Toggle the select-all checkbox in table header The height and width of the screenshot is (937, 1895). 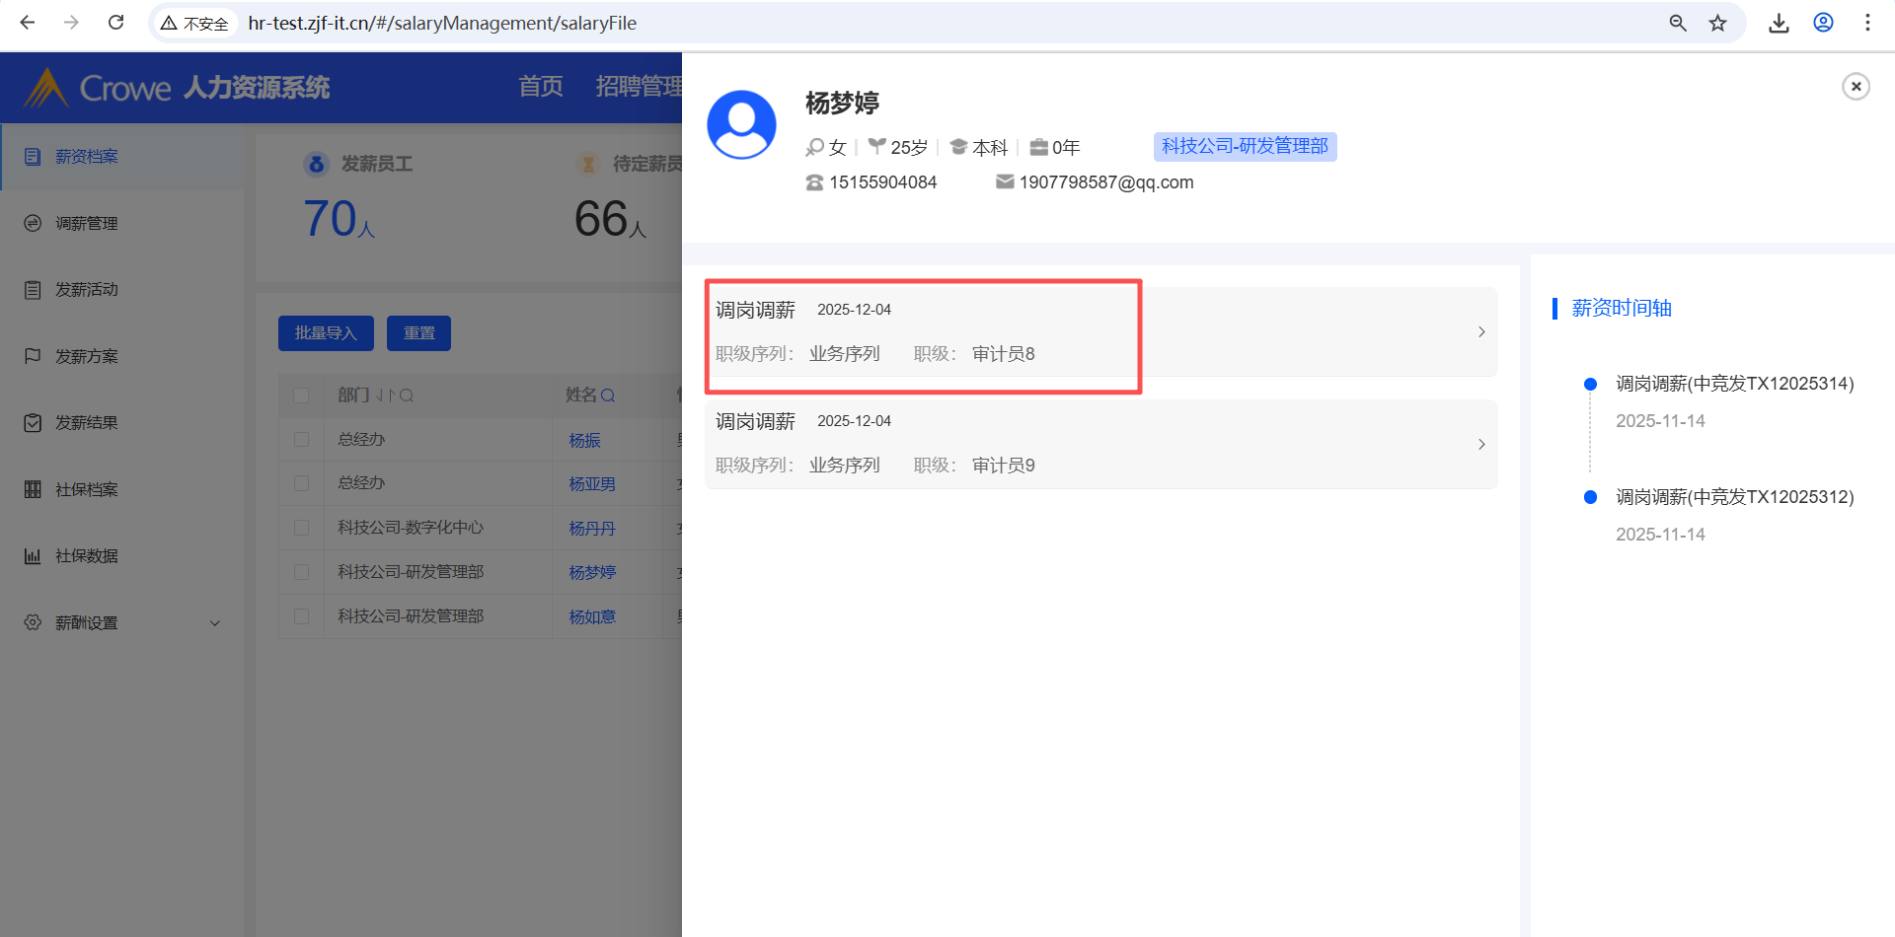301,396
